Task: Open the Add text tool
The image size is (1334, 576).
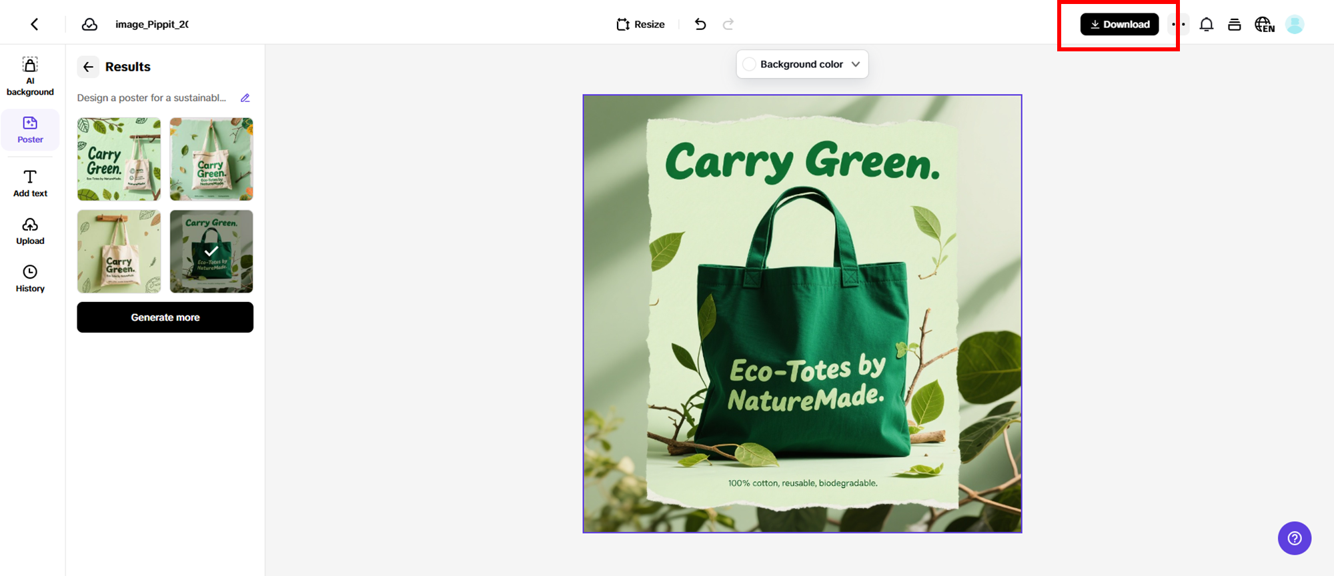Action: tap(30, 184)
